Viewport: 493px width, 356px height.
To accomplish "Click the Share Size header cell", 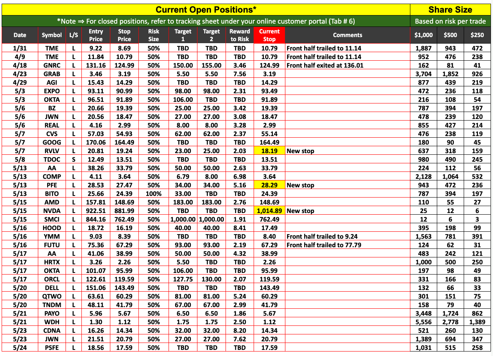I will pos(450,9).
